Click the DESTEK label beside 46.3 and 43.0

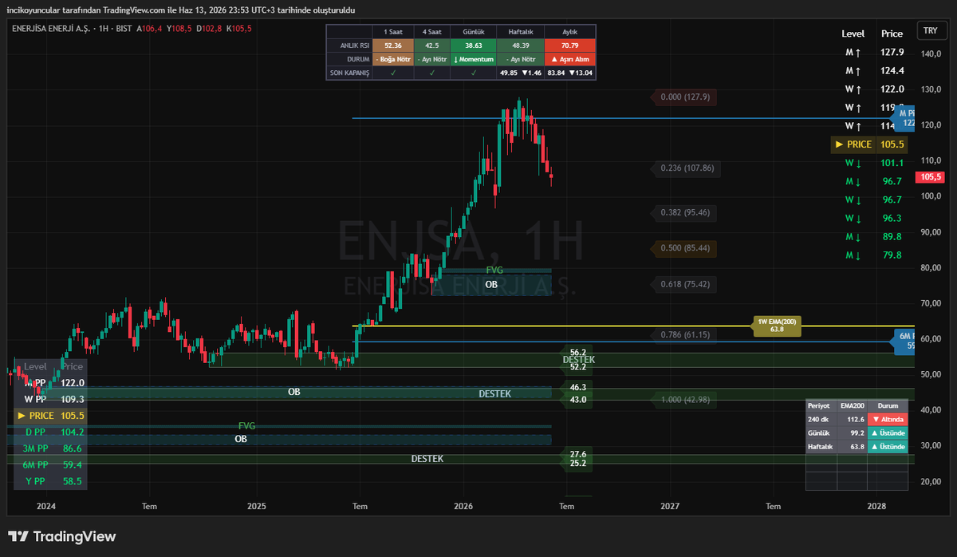click(494, 393)
